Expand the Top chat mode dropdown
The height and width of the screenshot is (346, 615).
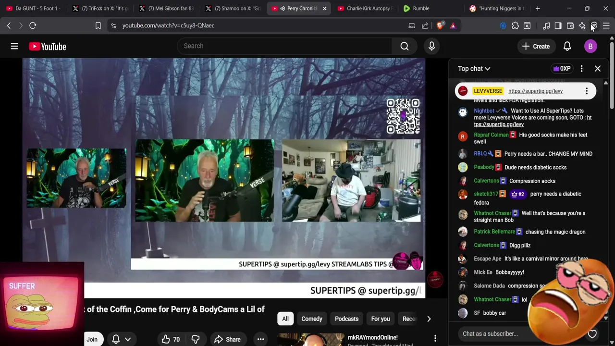tap(474, 69)
